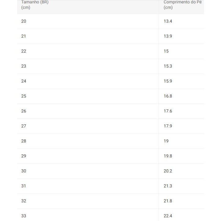Click the 20.2 foot length cell
Viewport: 221px width, 221px height.
click(168, 171)
